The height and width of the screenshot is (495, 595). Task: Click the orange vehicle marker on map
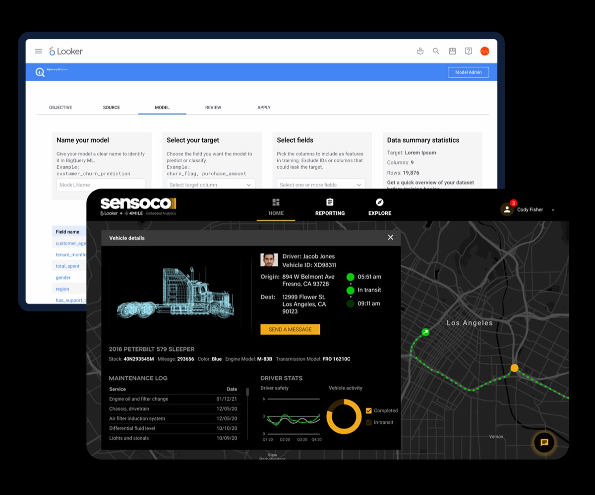pyautogui.click(x=515, y=368)
